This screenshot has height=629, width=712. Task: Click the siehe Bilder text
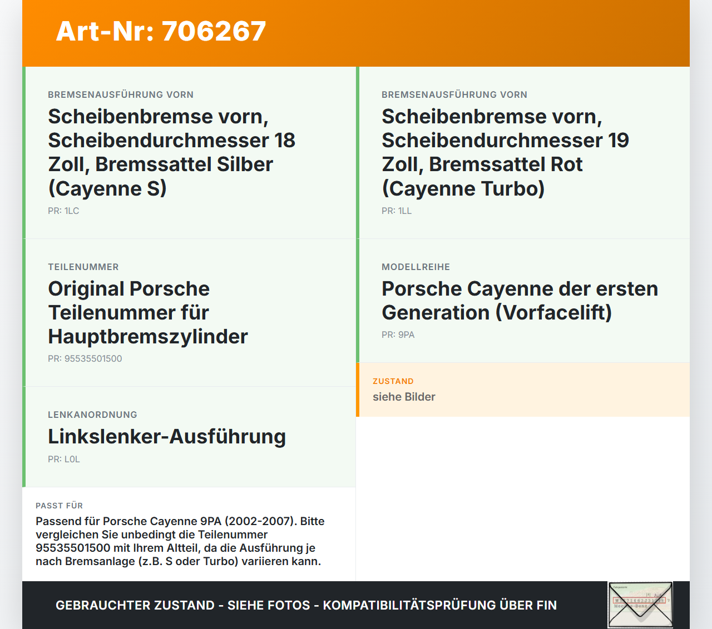point(404,397)
